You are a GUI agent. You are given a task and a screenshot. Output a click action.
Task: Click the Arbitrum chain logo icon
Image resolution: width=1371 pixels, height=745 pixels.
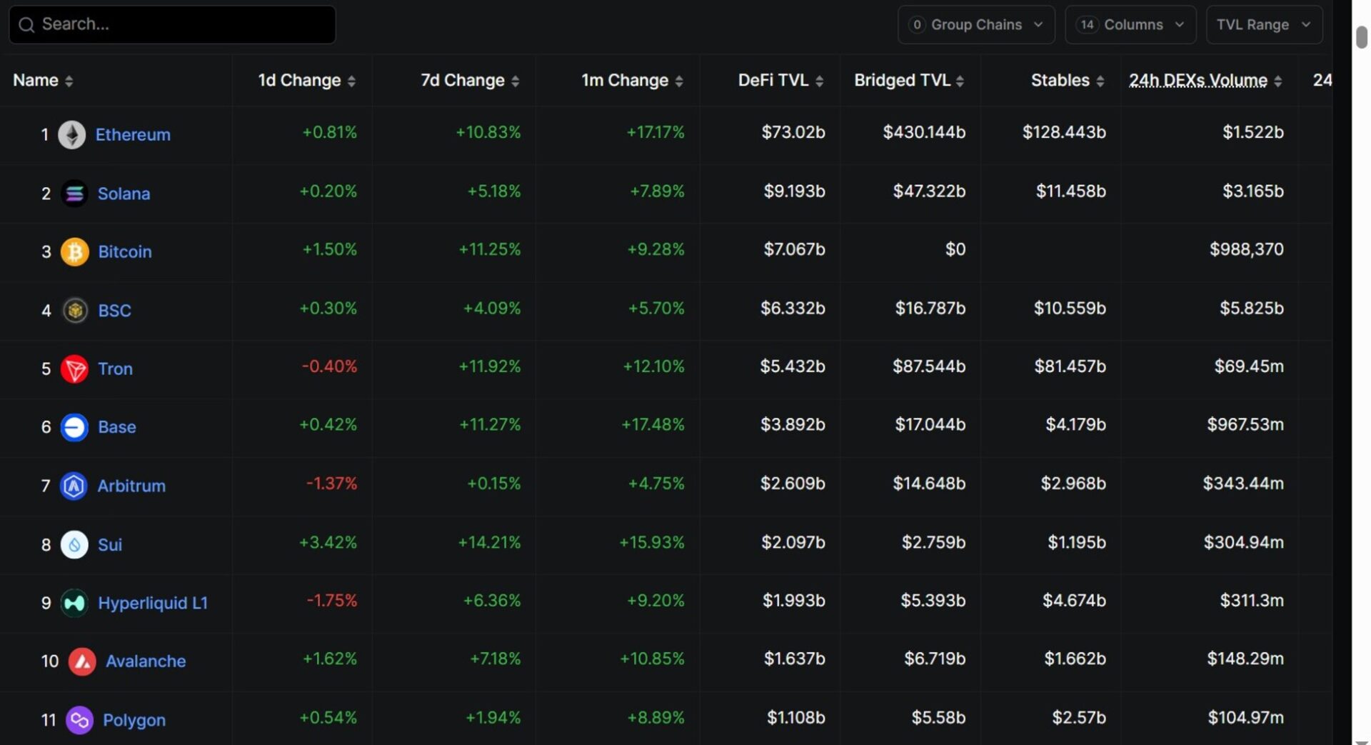[x=74, y=486]
